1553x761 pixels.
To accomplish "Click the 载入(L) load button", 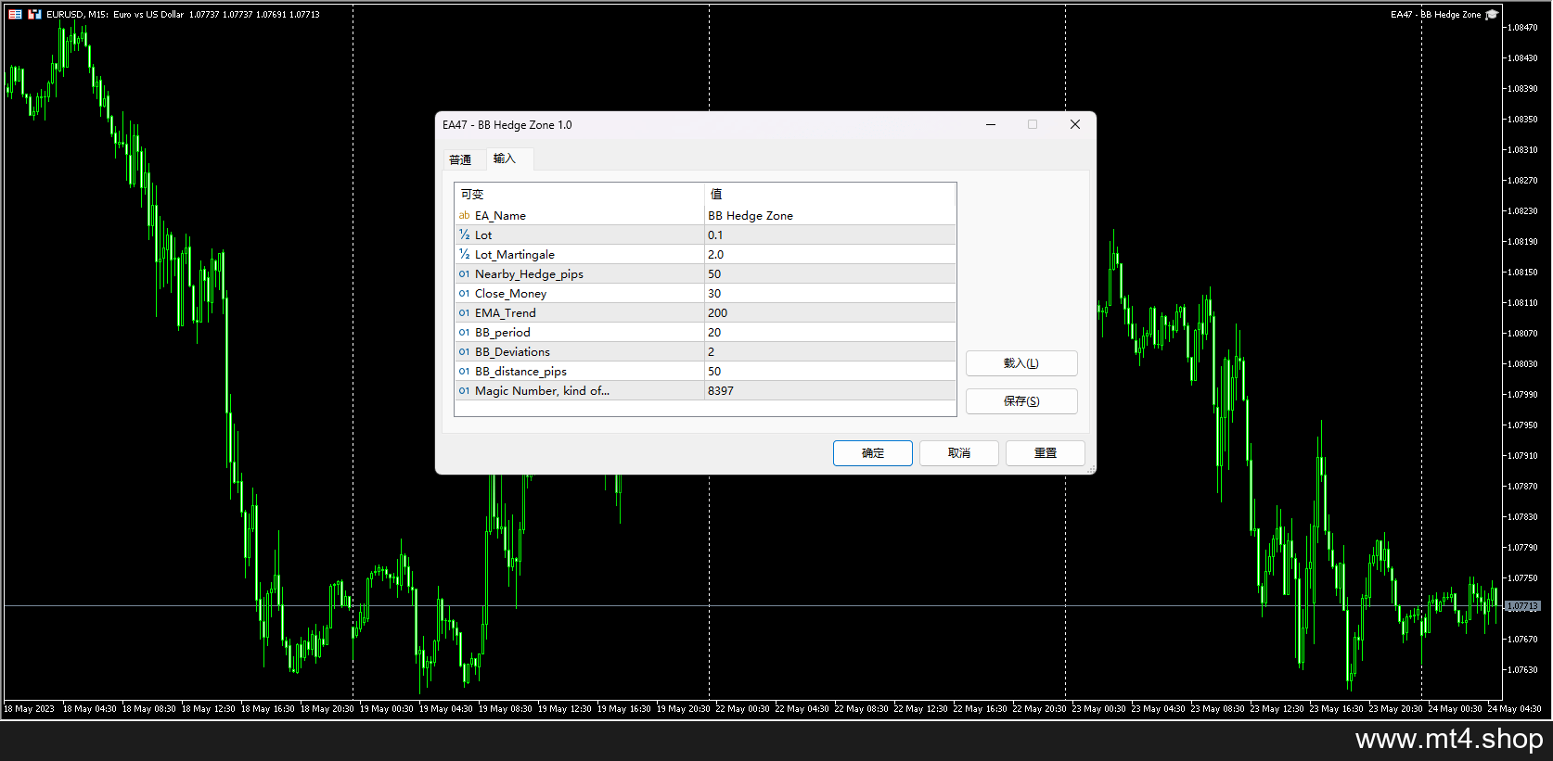I will click(x=1021, y=363).
